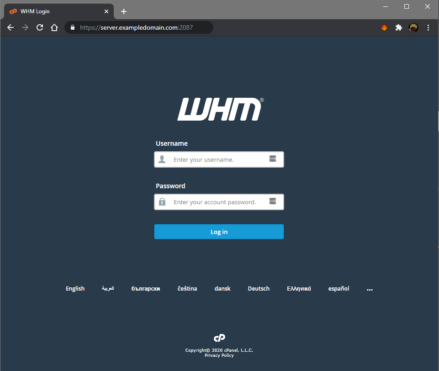Focus the Username input field
This screenshot has width=439, height=371.
tap(219, 159)
